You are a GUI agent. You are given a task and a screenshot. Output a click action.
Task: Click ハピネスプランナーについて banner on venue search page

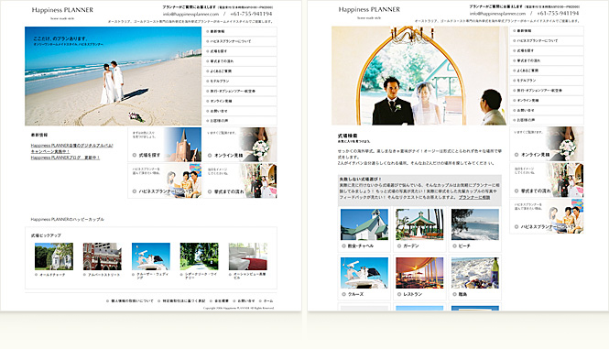(x=547, y=216)
